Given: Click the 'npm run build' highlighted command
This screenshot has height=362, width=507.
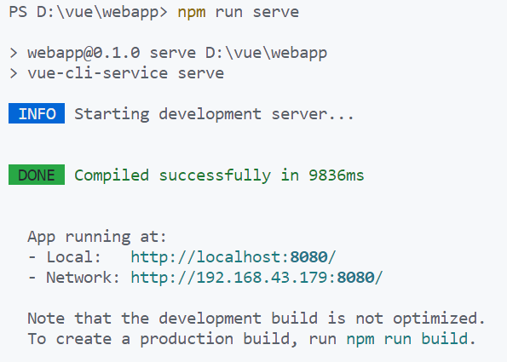Looking at the screenshot, I should click(x=407, y=339).
